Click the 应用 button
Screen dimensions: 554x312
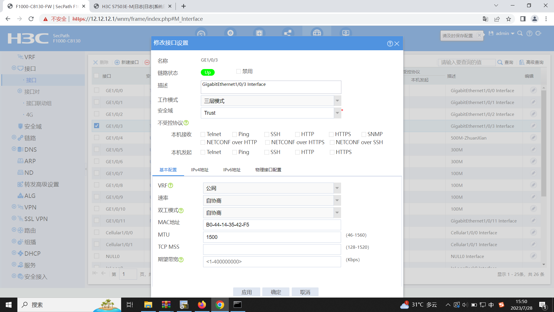pyautogui.click(x=246, y=292)
